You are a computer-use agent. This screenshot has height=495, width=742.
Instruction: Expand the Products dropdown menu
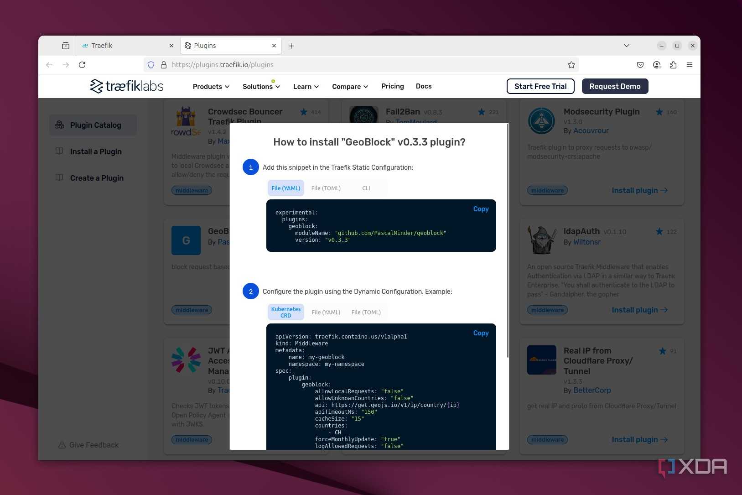(211, 86)
